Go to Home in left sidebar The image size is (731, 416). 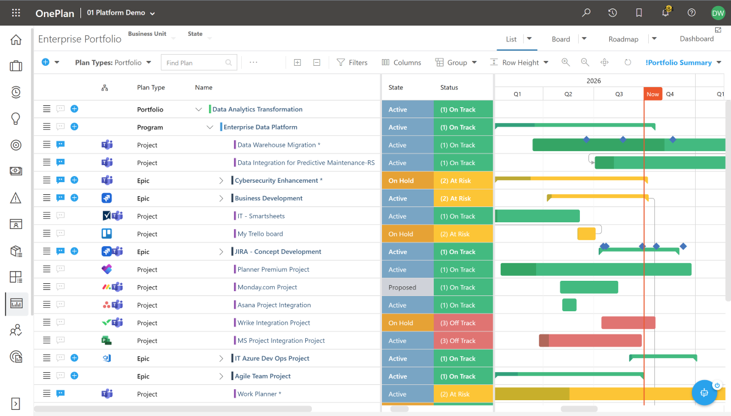(16, 40)
